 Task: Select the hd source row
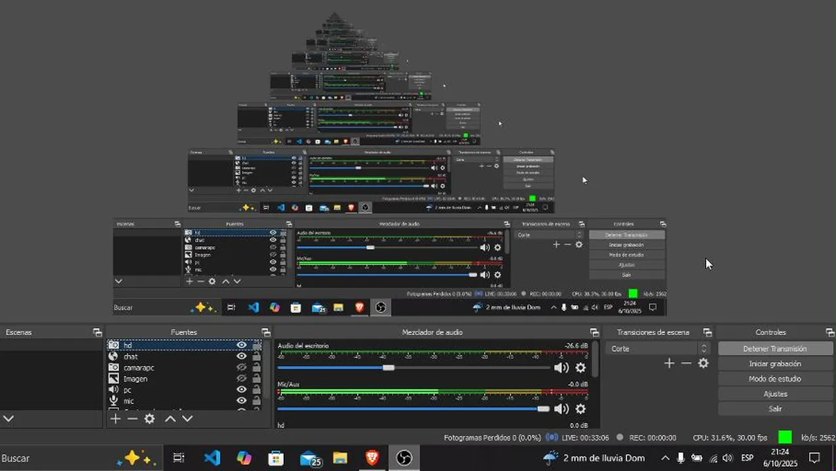(x=184, y=345)
